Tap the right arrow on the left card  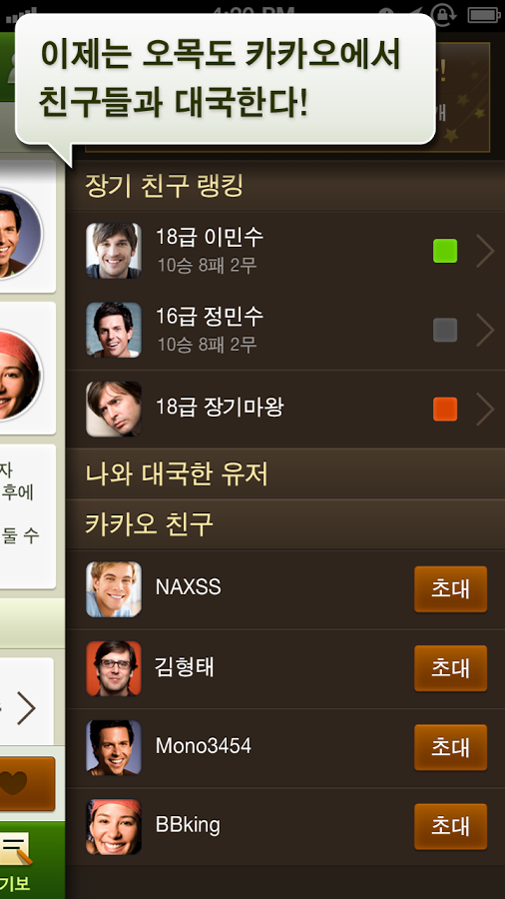[x=26, y=708]
